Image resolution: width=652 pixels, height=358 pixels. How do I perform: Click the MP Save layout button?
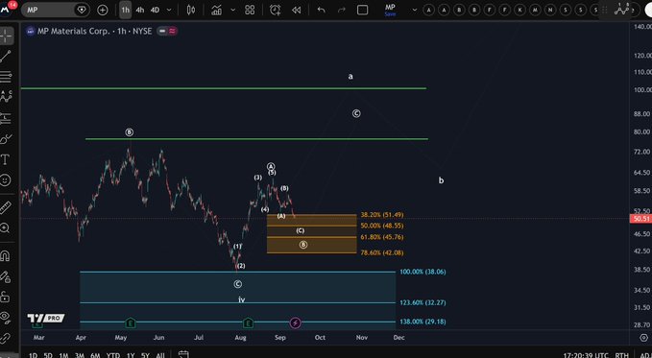click(390, 10)
